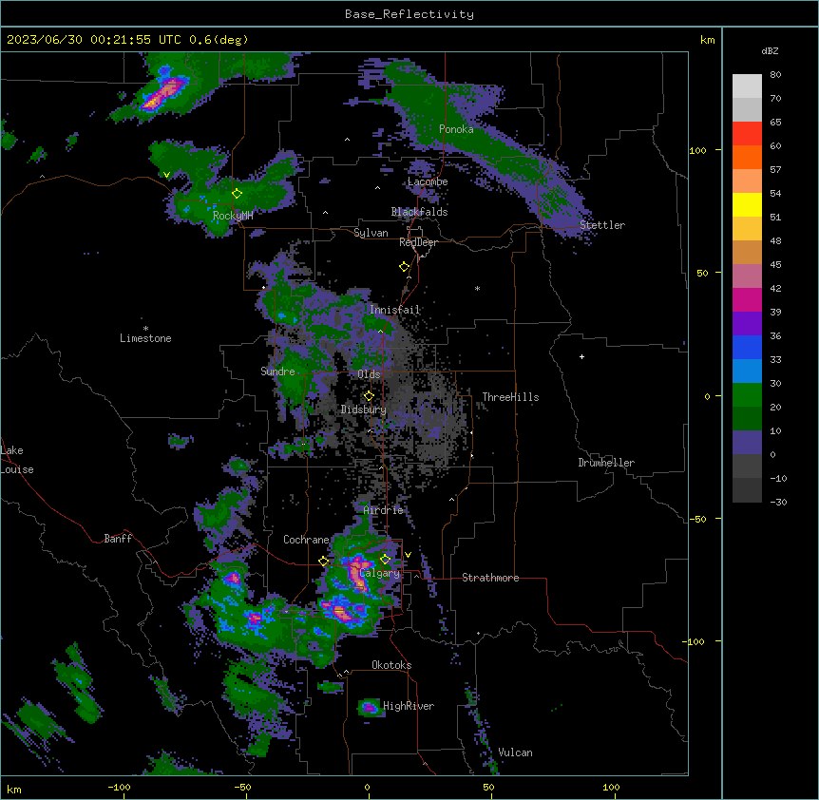Click the timestamp 2023/06/30 00:21:55 UTC
The width and height of the screenshot is (819, 800).
pyautogui.click(x=94, y=40)
